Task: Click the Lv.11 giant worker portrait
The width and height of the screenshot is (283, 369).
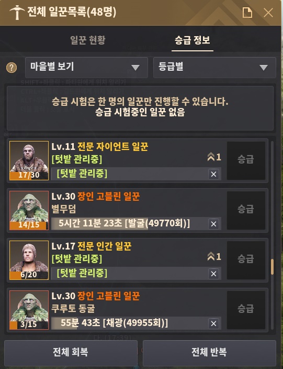Action: (29, 161)
